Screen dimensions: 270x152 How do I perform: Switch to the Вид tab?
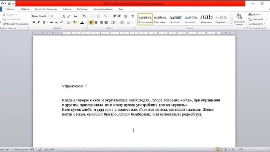(121, 9)
